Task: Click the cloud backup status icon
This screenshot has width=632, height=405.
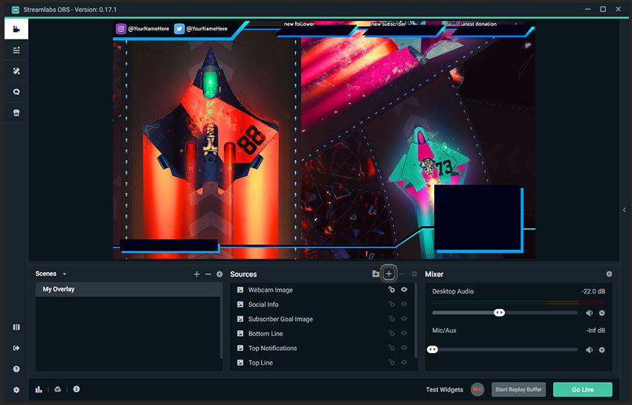Action: [x=58, y=389]
